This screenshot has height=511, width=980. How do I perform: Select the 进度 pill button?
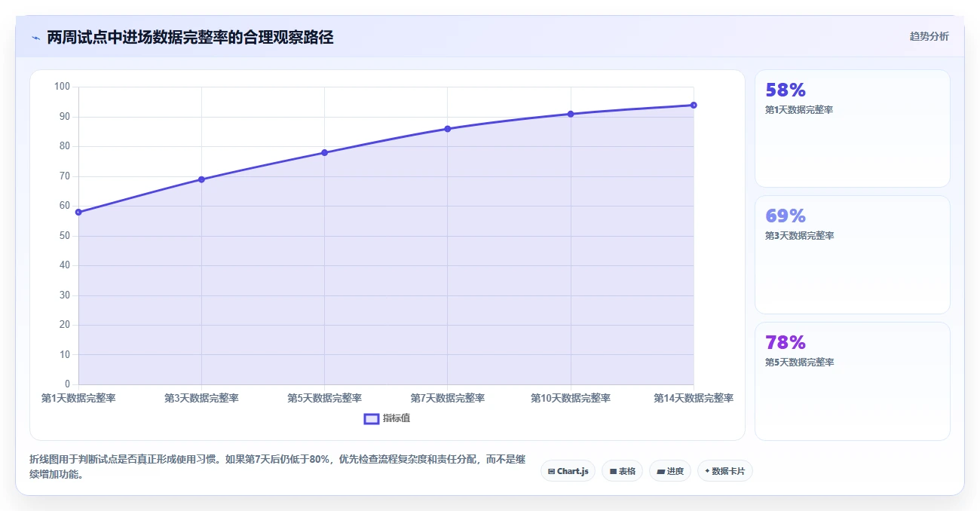[669, 471]
